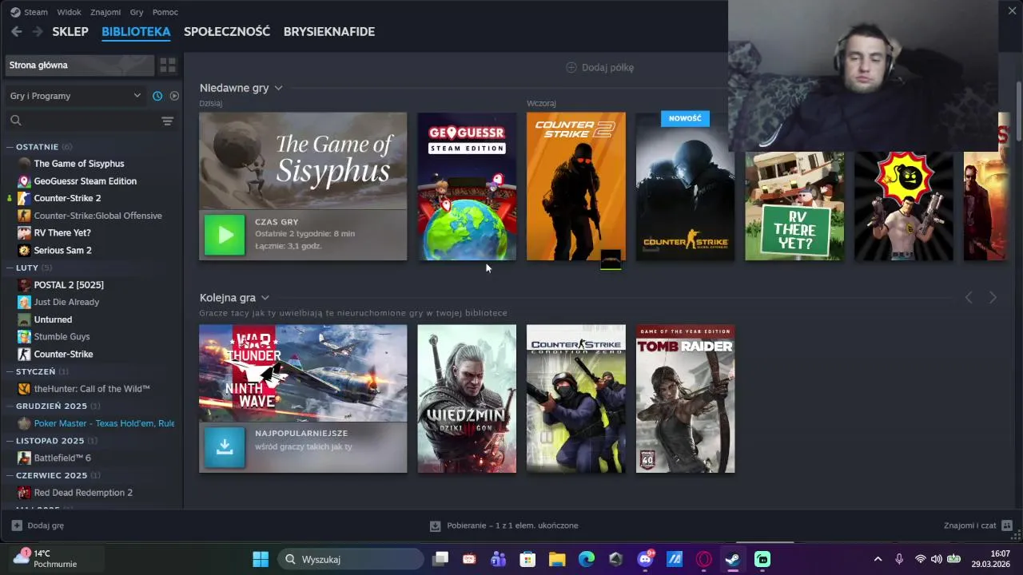This screenshot has height=575, width=1023.
Task: Collapse the OSTATNIE category
Action: pos(10,147)
